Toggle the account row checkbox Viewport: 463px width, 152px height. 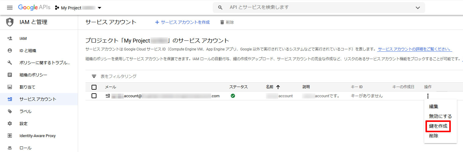pos(94,96)
